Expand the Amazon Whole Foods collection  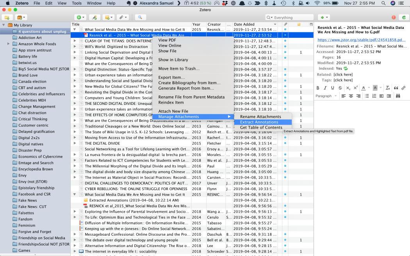click(8, 44)
